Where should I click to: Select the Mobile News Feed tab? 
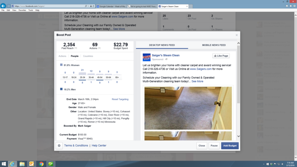pos(214,45)
